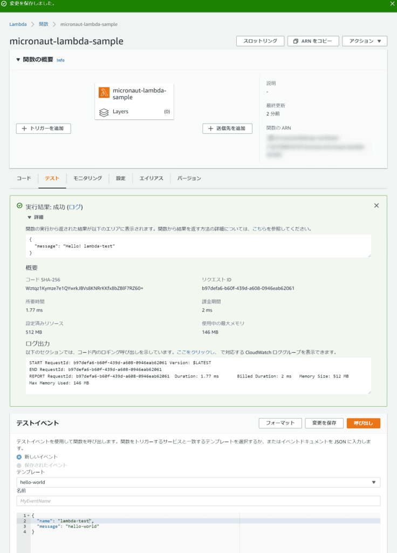
Task: Dismiss the green saved-changes banner
Action: click(392, 3)
